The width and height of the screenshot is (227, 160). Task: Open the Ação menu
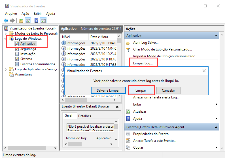[25, 13]
